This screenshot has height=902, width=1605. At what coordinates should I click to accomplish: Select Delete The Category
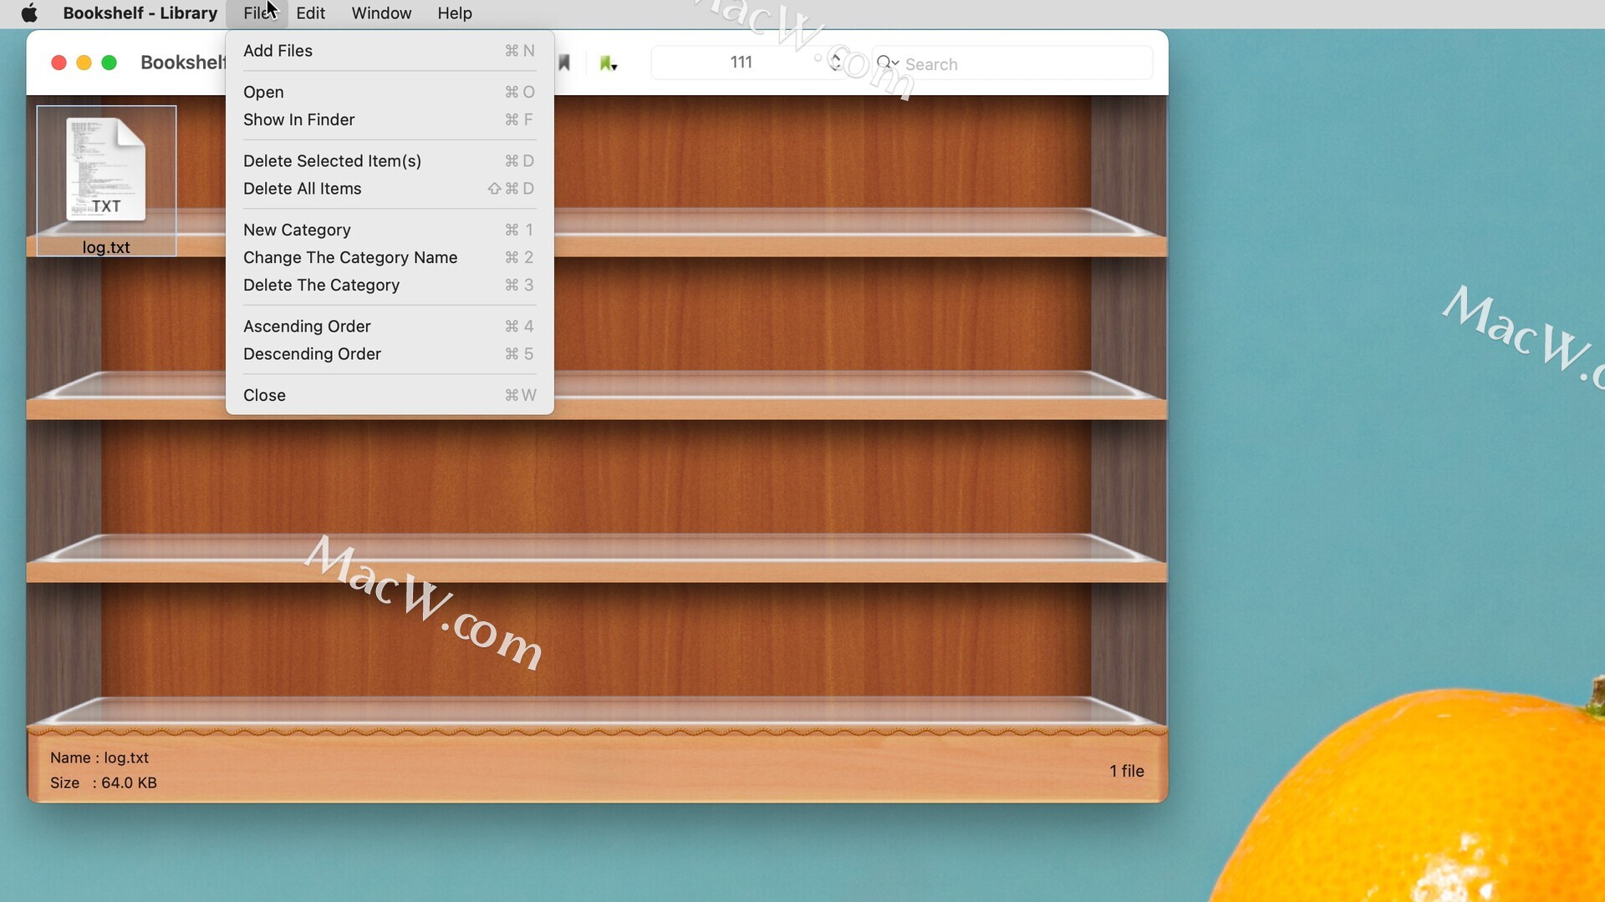click(390, 285)
